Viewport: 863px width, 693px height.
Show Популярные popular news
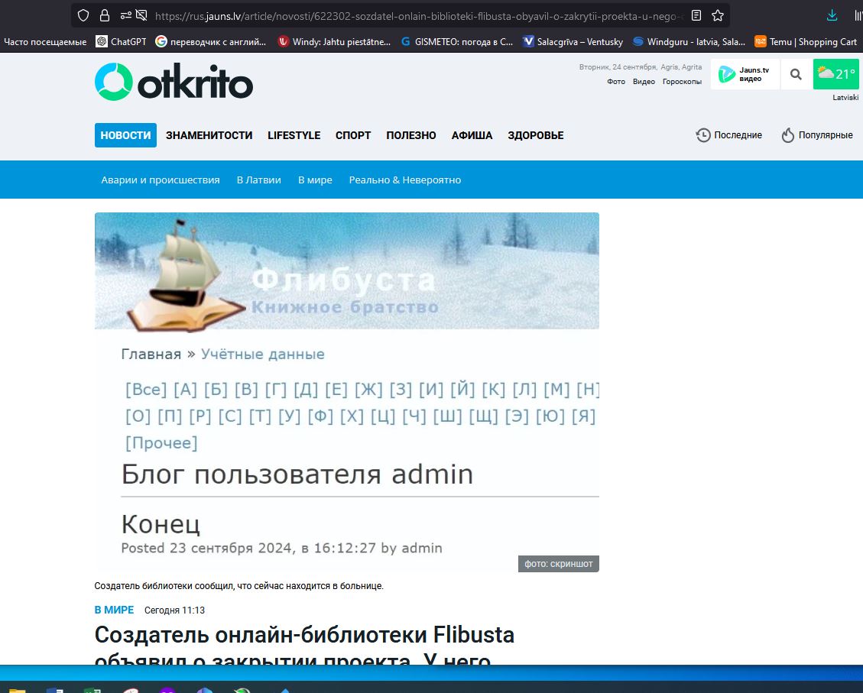(817, 135)
